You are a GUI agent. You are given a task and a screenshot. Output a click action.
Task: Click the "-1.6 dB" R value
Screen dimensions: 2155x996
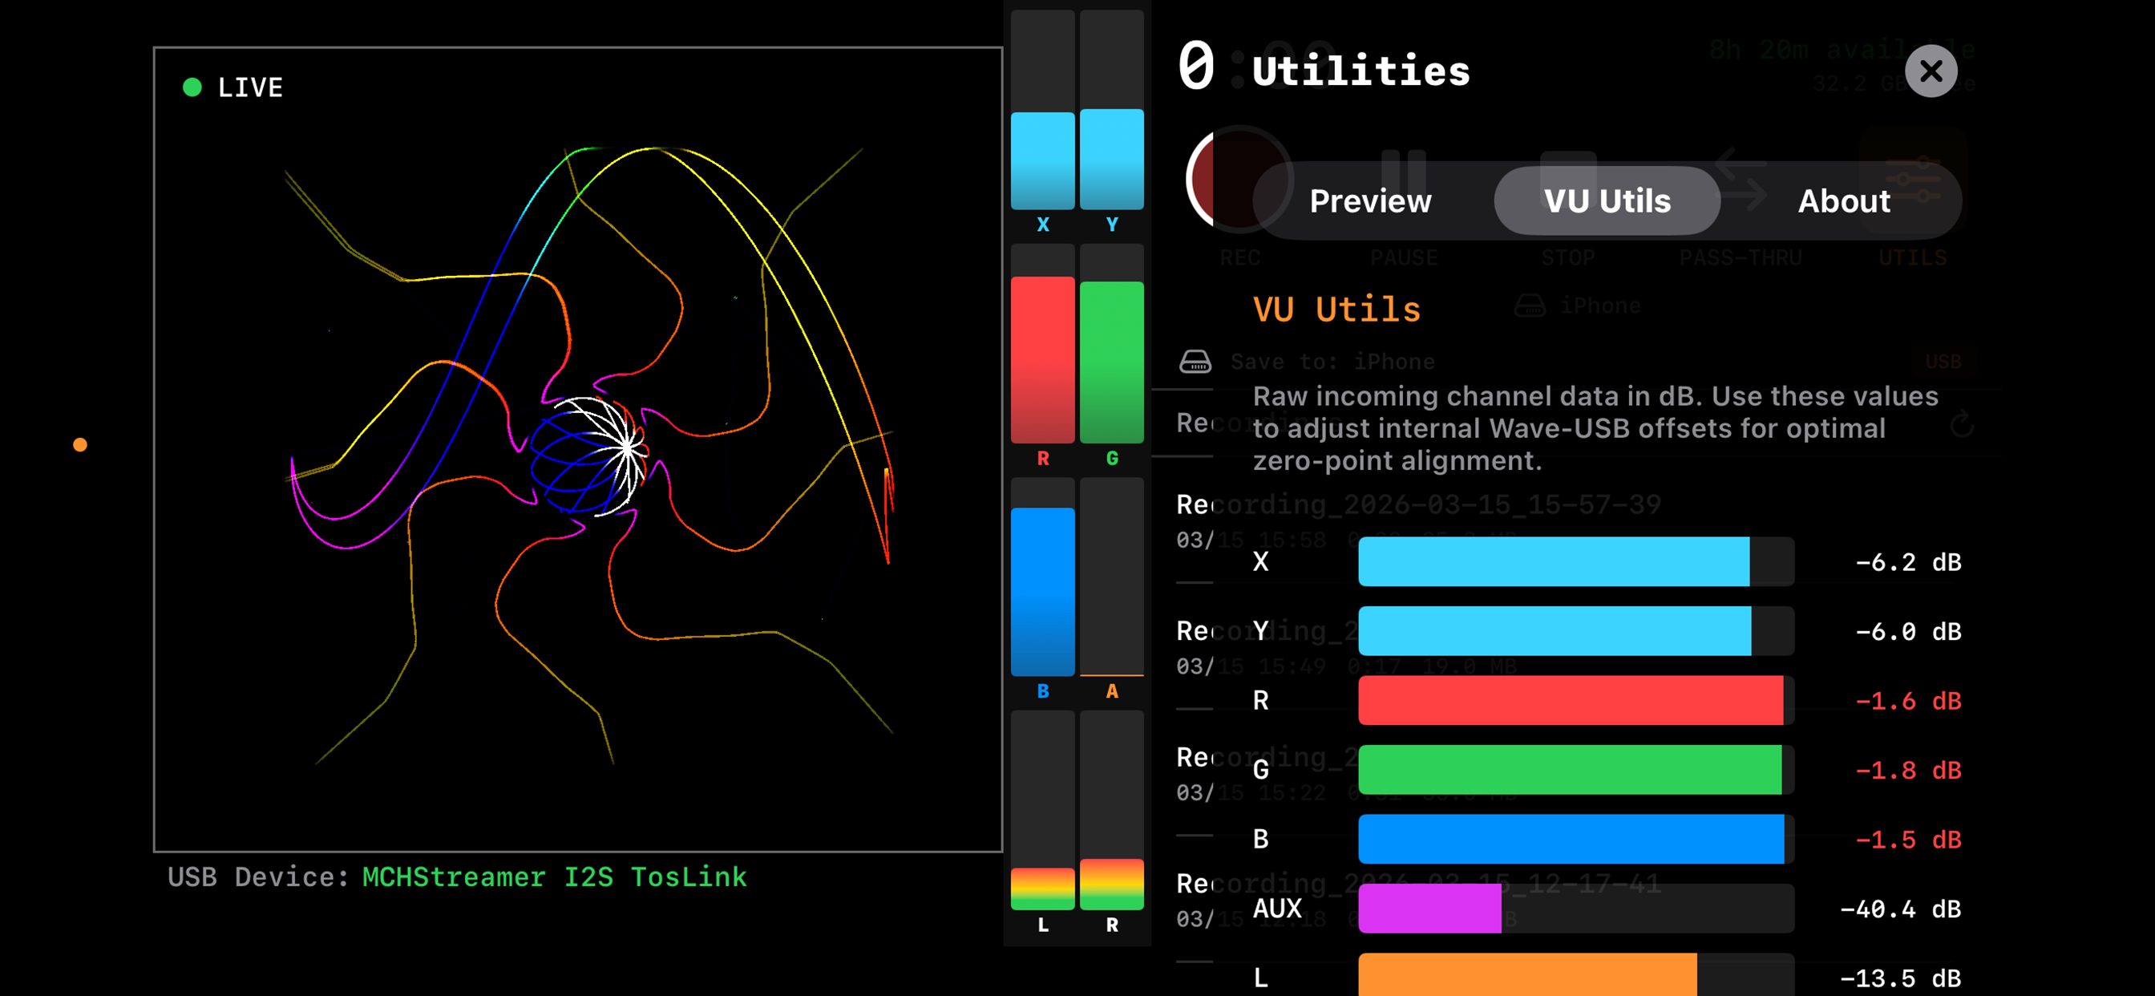(x=1907, y=702)
